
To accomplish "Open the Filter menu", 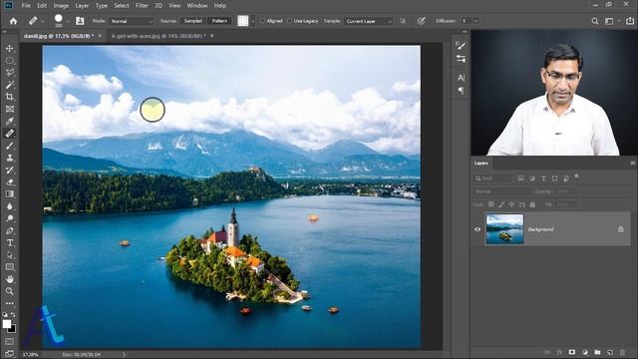I will (142, 5).
